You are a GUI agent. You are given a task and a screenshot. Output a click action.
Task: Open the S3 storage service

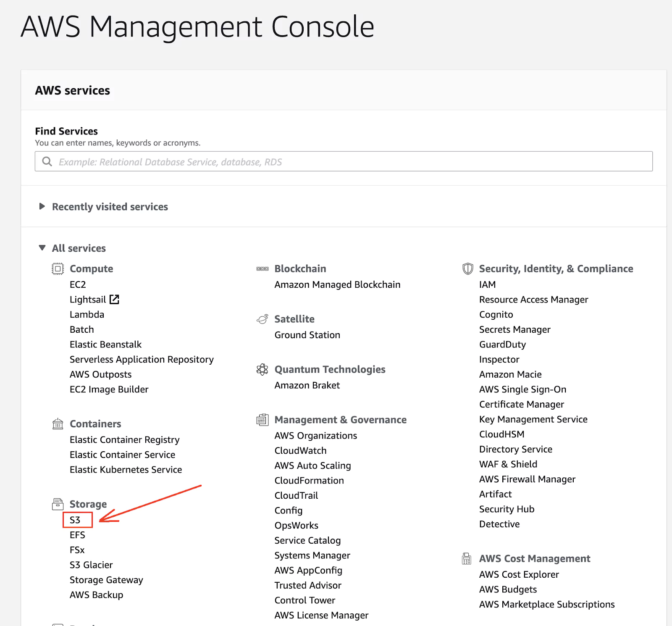click(75, 520)
